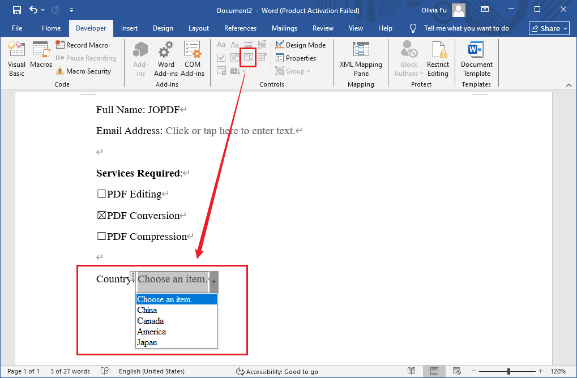This screenshot has width=577, height=378.
Task: Open the Visual Basic editor
Action: pyautogui.click(x=16, y=59)
